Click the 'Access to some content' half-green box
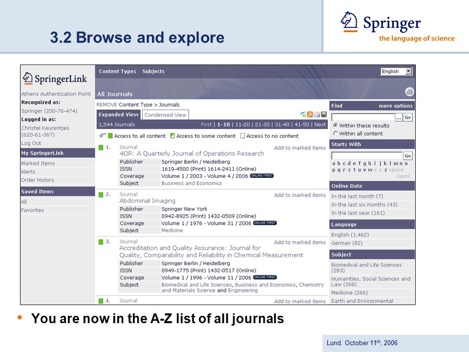This screenshot has height=352, width=469. click(x=172, y=136)
